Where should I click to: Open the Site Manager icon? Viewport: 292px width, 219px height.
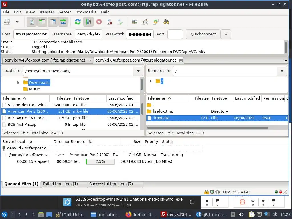point(7,22)
